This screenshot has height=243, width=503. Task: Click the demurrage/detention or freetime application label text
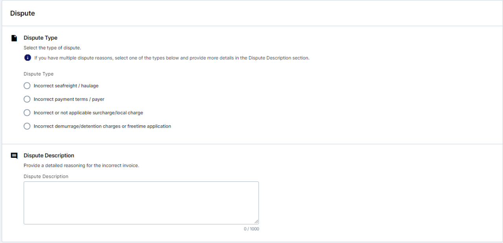pos(102,126)
